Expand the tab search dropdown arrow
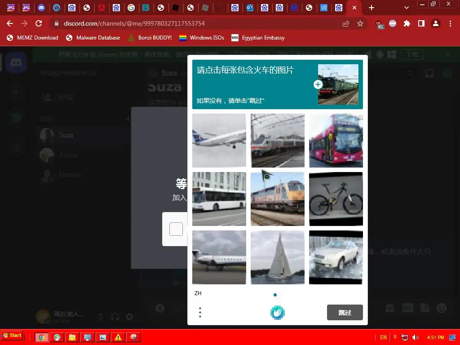The height and width of the screenshot is (345, 460). point(406,8)
